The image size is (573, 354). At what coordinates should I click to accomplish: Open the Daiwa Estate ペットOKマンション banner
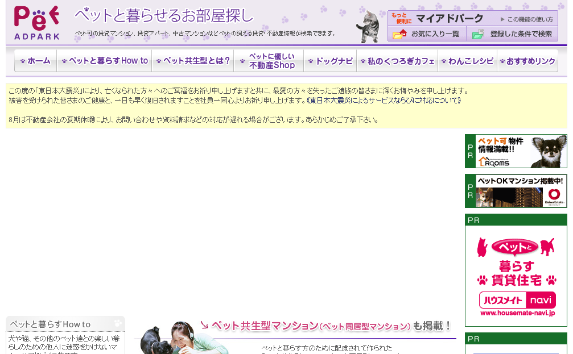coord(516,191)
